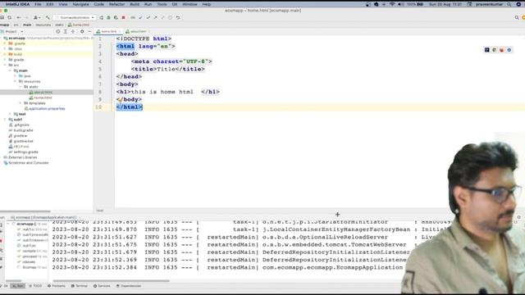Open the Refactor menu
This screenshot has width=525, height=295.
coord(116,4)
